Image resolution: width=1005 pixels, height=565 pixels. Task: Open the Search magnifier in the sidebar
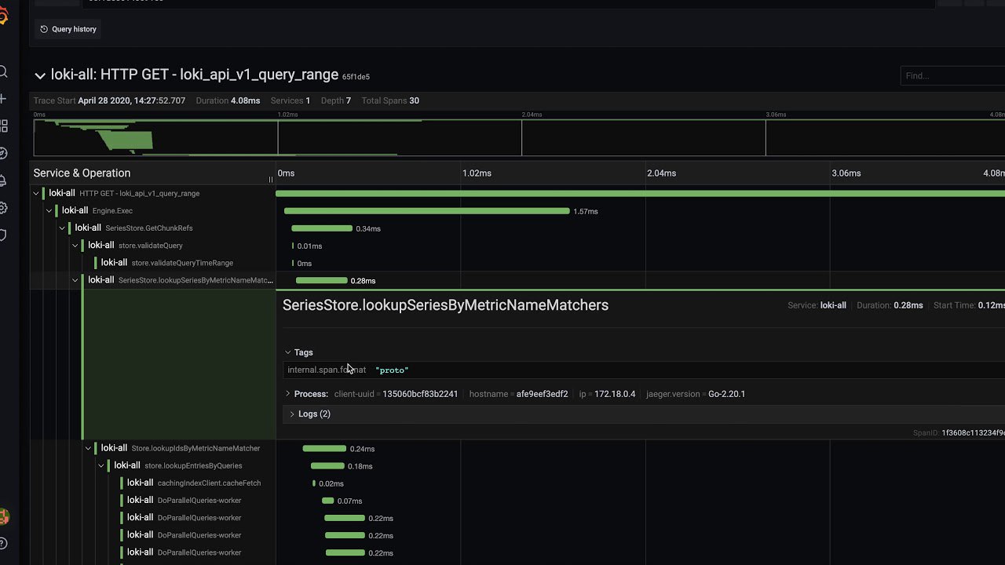[3, 72]
